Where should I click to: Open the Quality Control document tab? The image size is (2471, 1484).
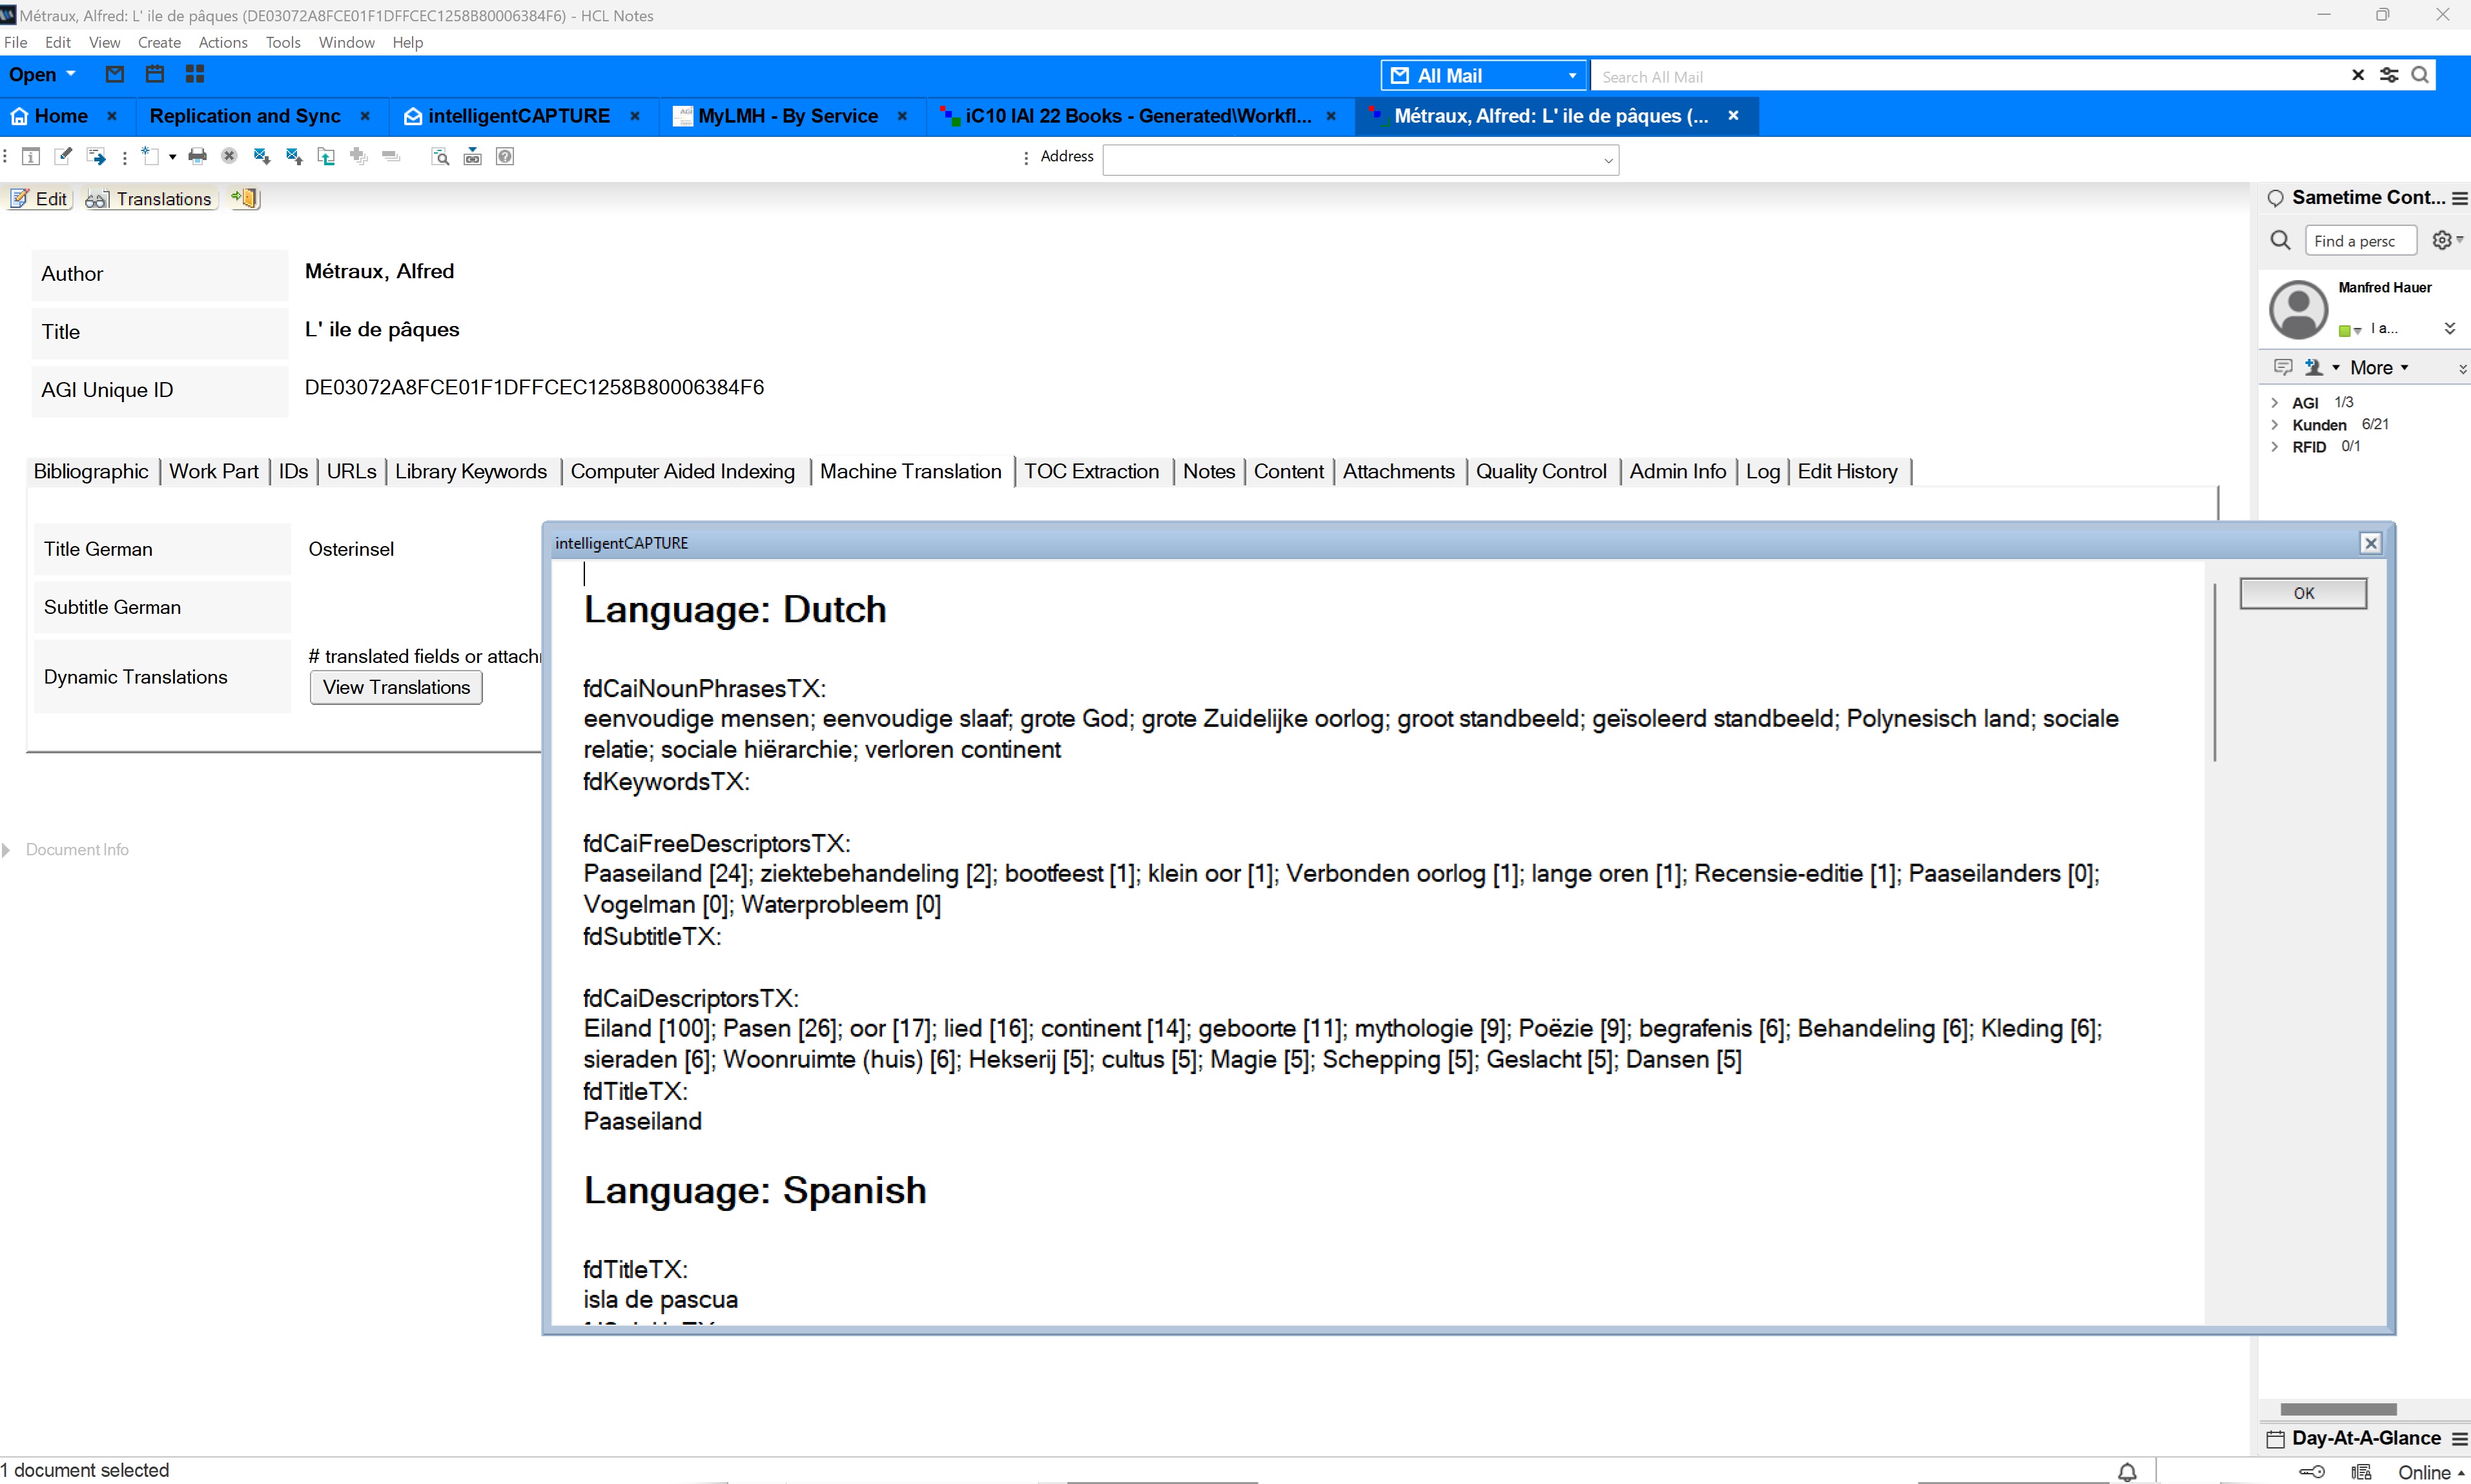tap(1541, 471)
